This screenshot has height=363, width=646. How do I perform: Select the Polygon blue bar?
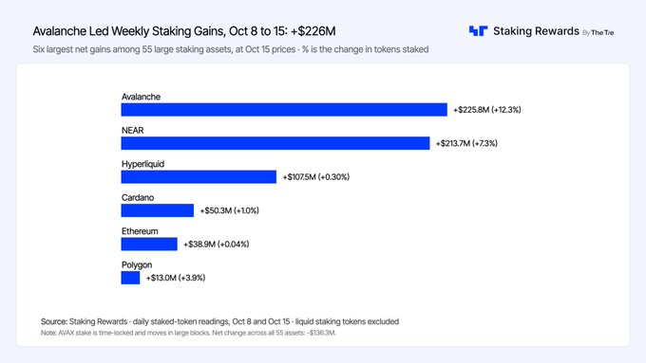[x=130, y=278]
